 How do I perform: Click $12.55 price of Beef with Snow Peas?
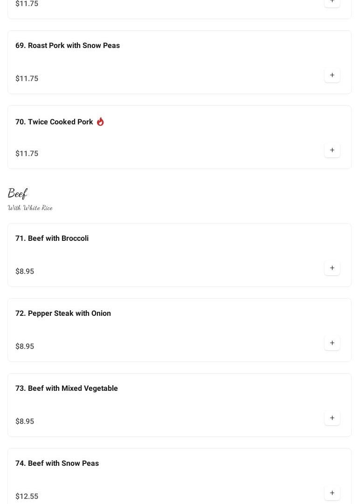[x=27, y=497]
